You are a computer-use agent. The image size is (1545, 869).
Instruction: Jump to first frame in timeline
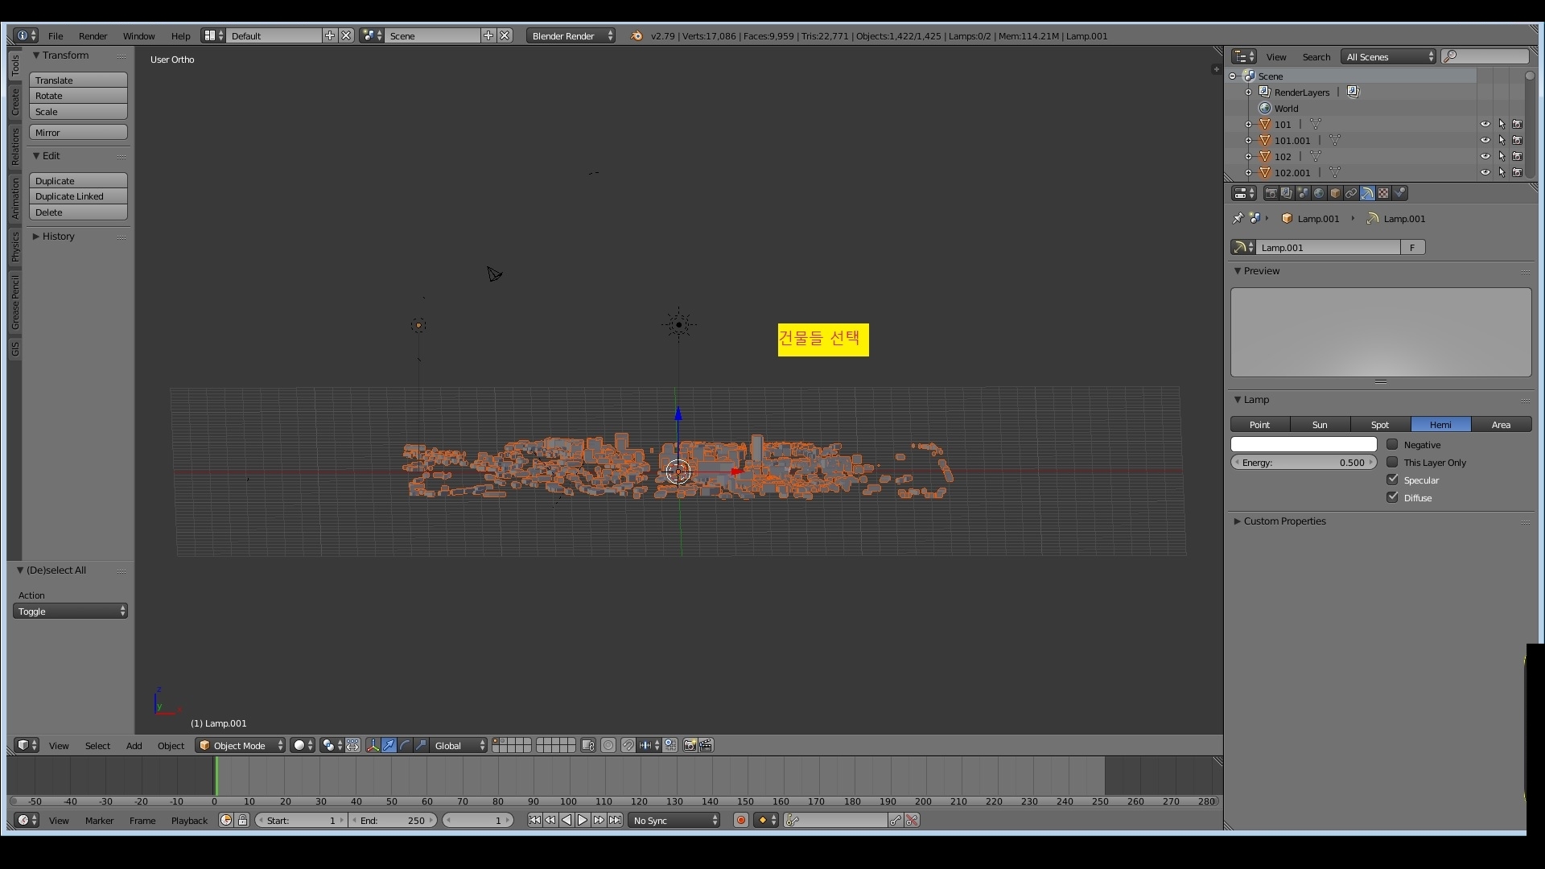click(x=534, y=820)
